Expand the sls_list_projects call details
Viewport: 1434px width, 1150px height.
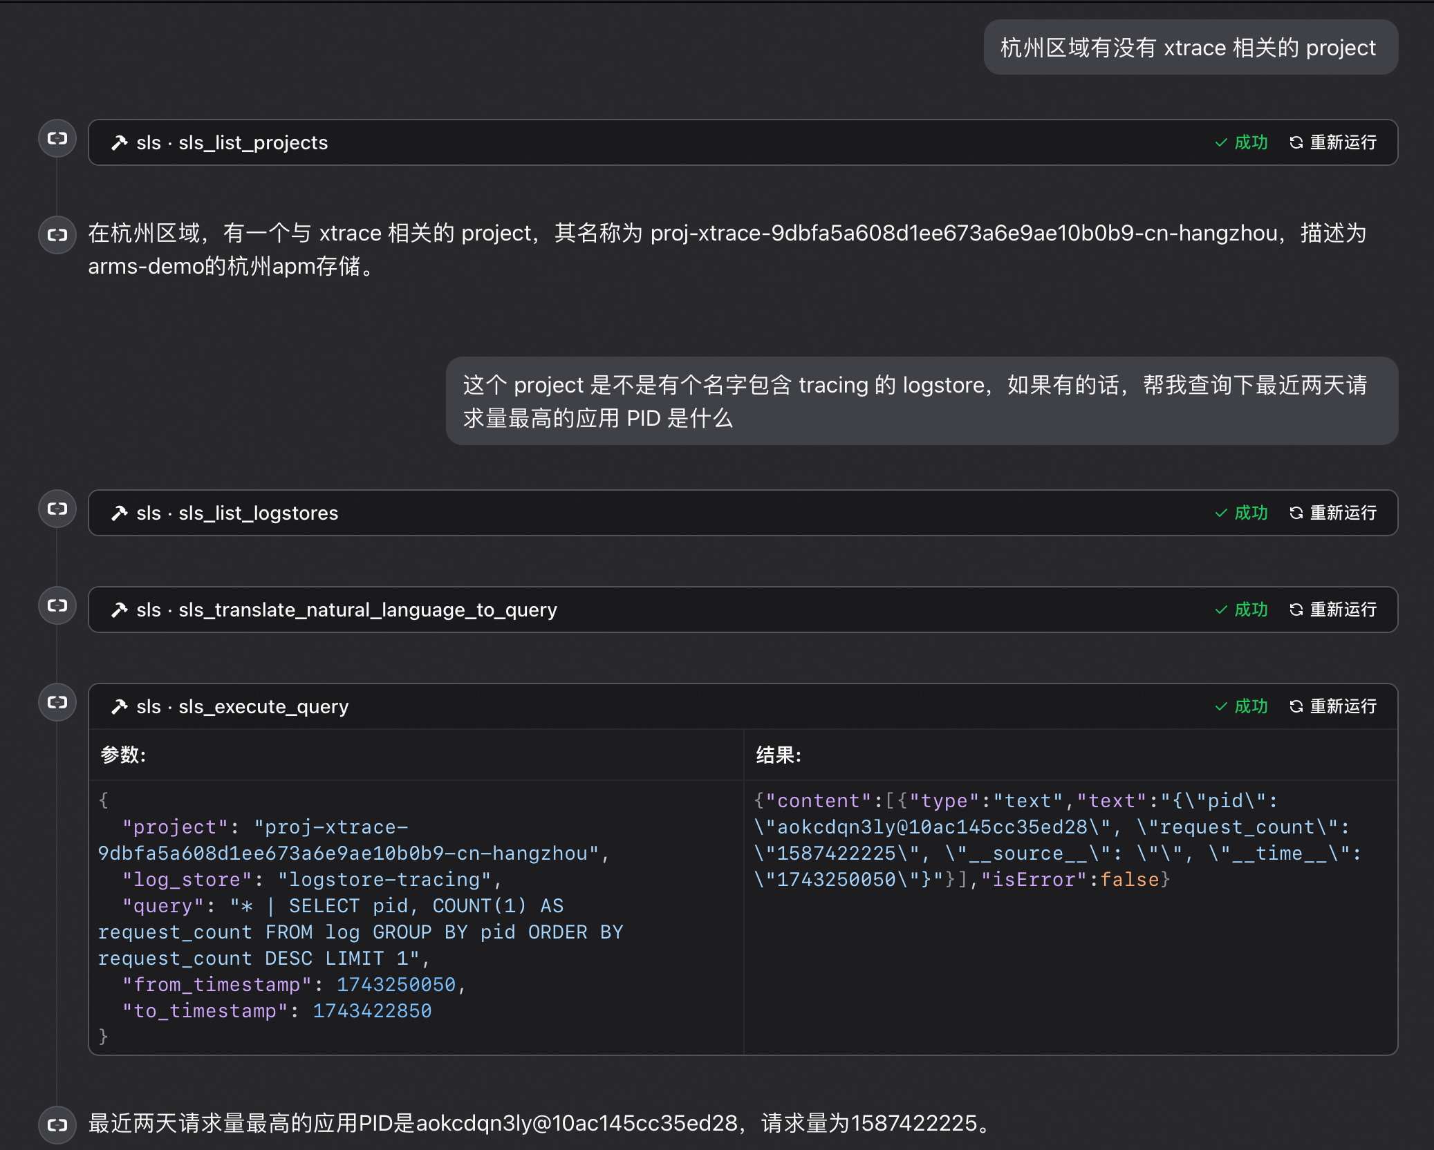pyautogui.click(x=252, y=142)
